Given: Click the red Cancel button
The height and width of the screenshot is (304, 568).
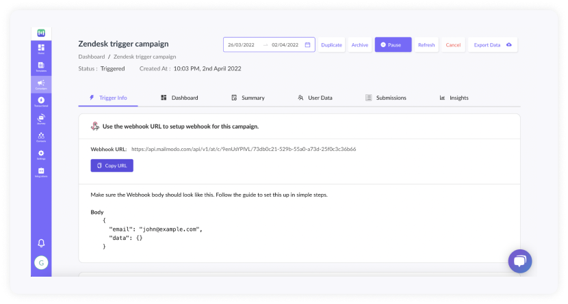Looking at the screenshot, I should tap(453, 45).
